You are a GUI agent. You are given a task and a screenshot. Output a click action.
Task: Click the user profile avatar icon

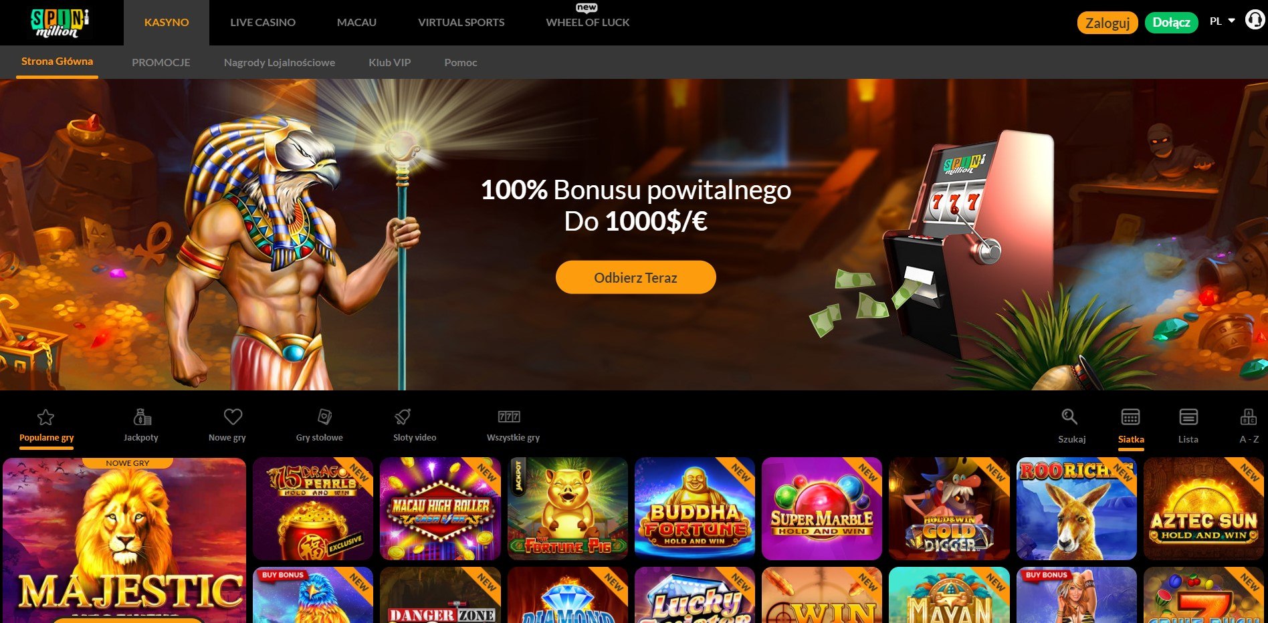[x=1254, y=20]
